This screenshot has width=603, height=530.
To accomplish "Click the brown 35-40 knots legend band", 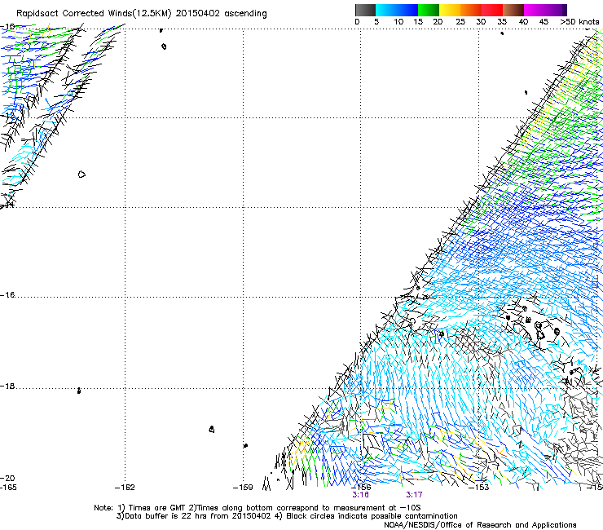I will (513, 10).
